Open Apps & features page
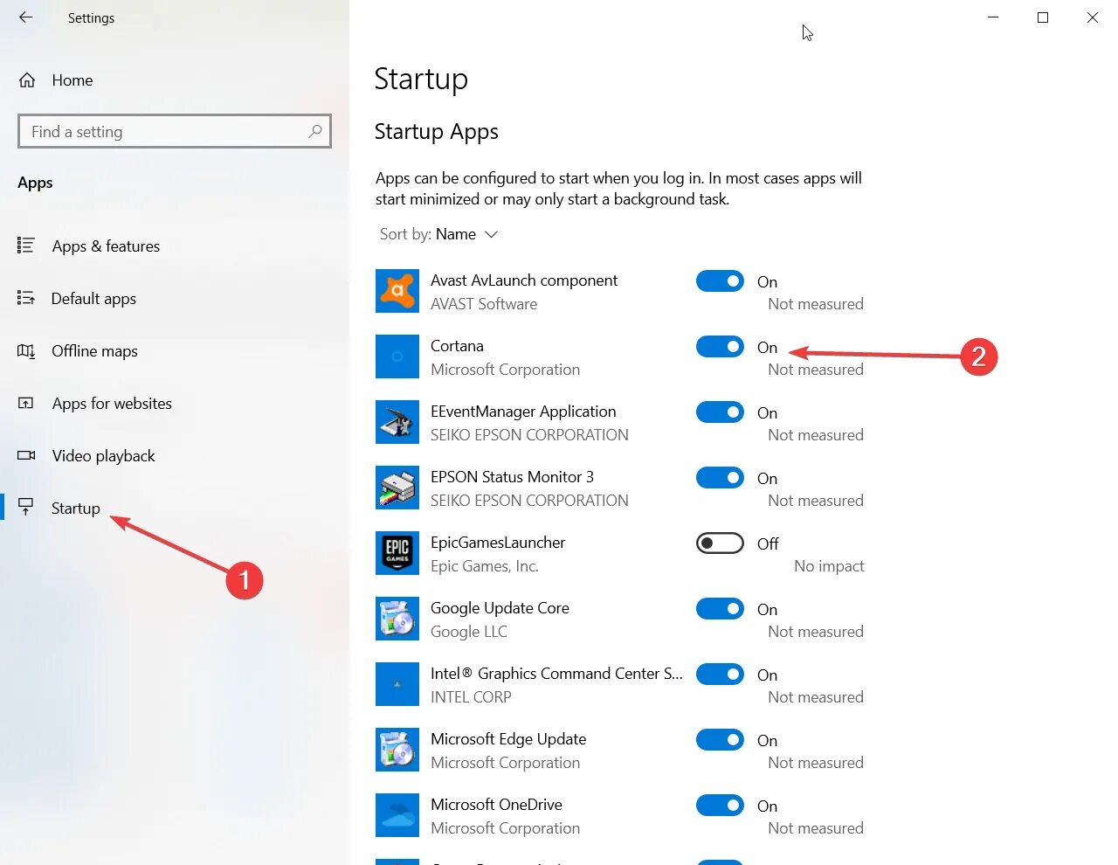1118x865 pixels. coord(106,246)
